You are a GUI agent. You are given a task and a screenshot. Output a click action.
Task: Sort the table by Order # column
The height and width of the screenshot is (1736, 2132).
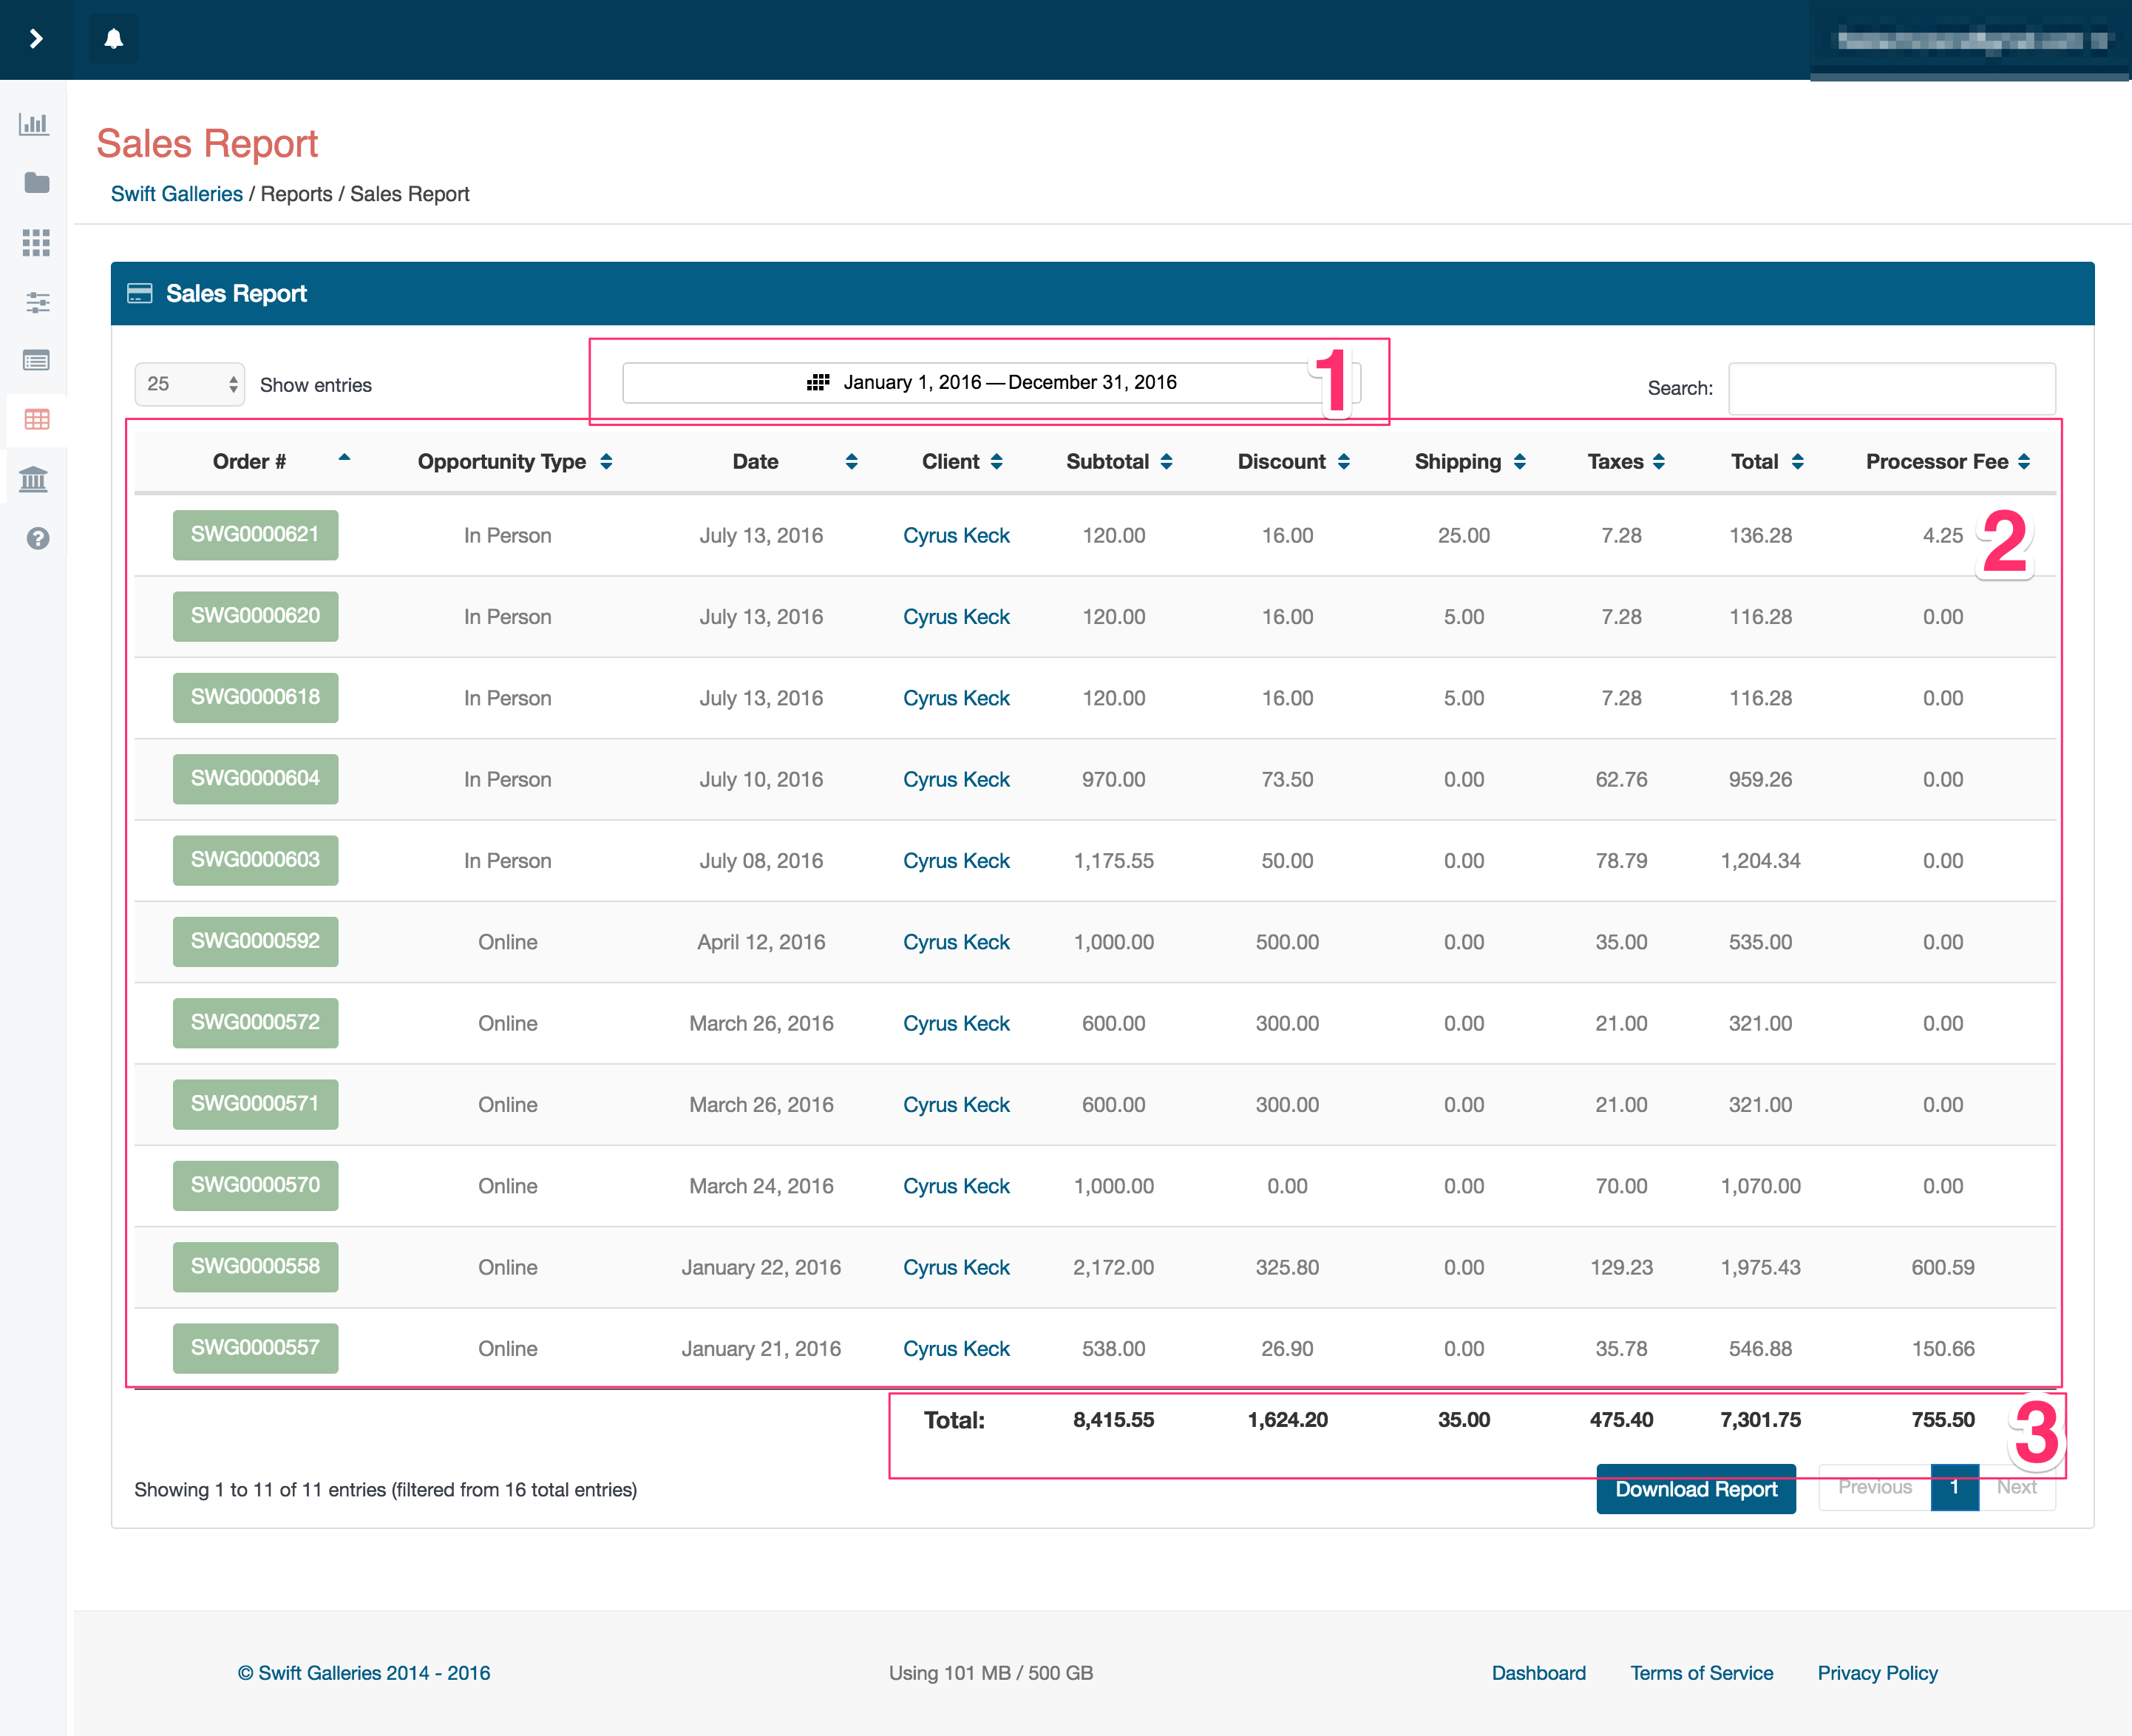click(x=249, y=461)
